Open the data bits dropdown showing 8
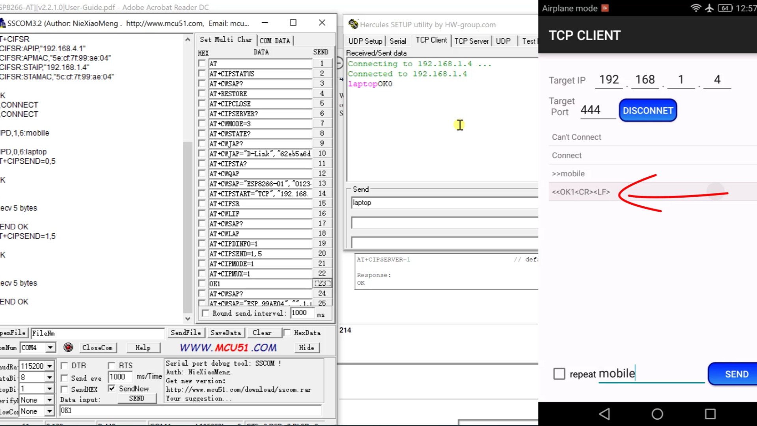This screenshot has height=426, width=757. point(50,377)
